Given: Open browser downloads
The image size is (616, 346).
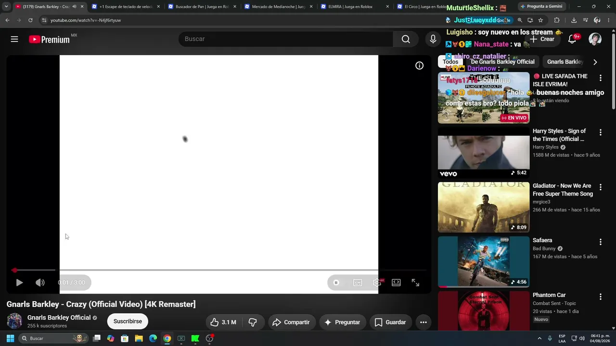Looking at the screenshot, I should pos(574,20).
